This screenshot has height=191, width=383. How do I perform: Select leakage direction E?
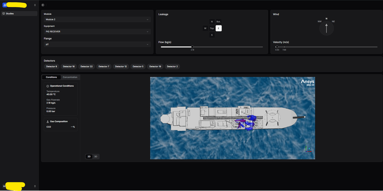tap(219, 28)
